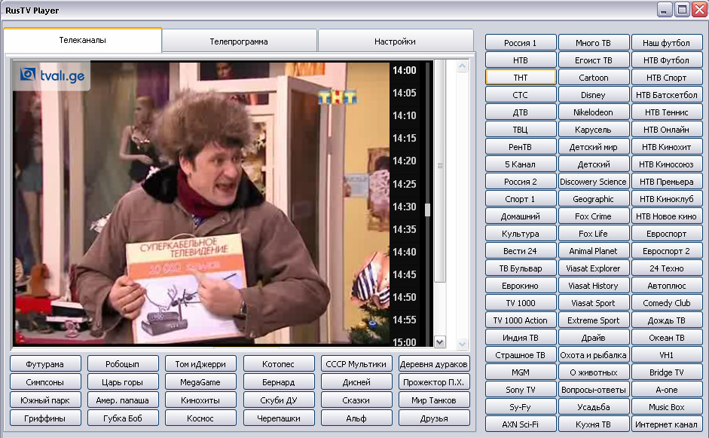Click the video playback area

(200, 204)
